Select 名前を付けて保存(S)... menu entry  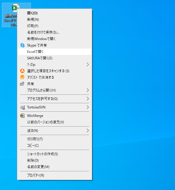(x=55, y=32)
